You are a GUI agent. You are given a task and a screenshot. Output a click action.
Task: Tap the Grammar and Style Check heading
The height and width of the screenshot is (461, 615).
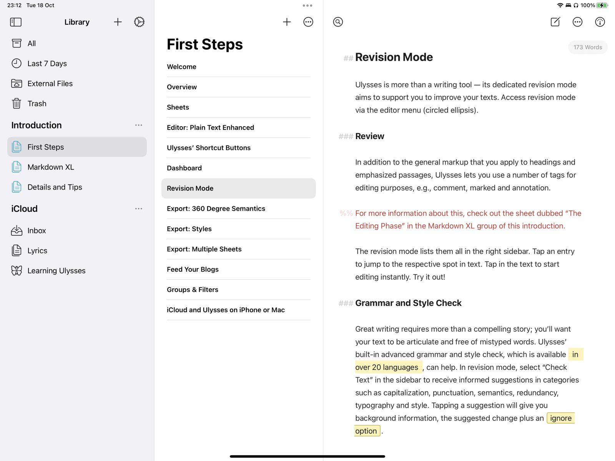(x=408, y=303)
